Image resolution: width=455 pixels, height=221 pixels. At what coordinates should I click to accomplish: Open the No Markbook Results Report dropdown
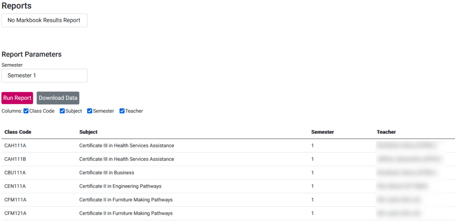44,20
